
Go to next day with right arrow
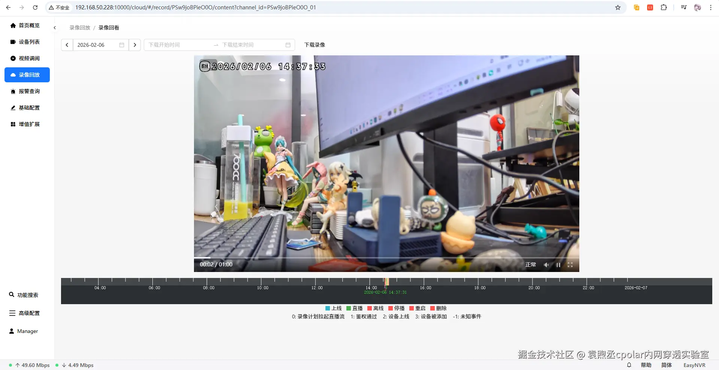135,45
